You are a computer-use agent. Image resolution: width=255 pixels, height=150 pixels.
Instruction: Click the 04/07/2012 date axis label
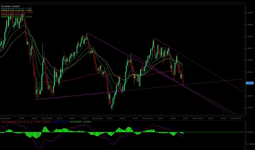[x=198, y=118]
